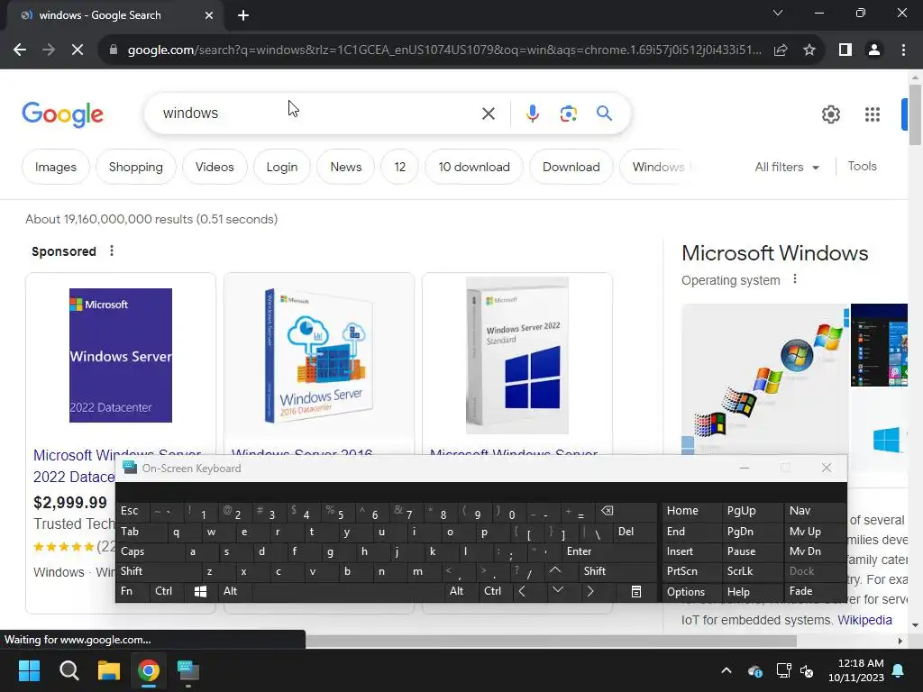The image size is (923, 692).
Task: Click the Google logo
Action: coord(62,114)
